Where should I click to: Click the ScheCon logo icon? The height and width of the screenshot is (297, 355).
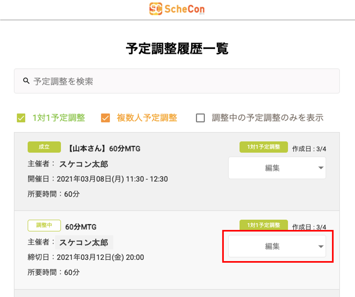[x=155, y=9]
